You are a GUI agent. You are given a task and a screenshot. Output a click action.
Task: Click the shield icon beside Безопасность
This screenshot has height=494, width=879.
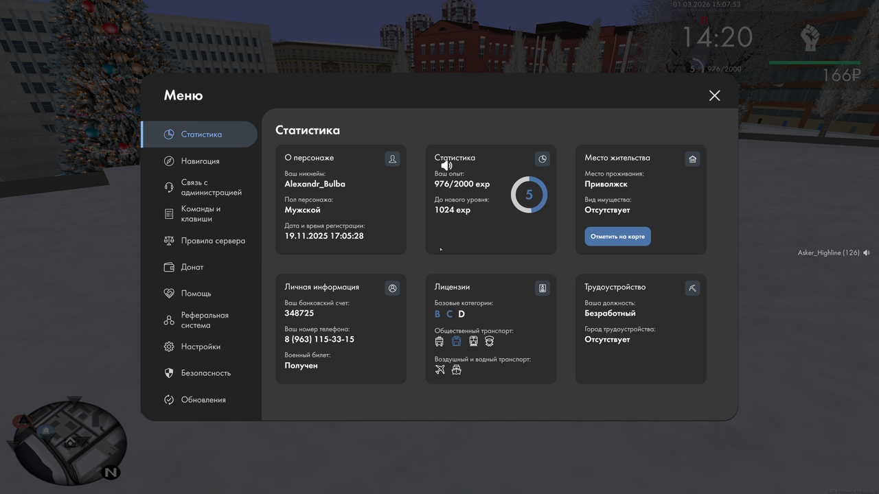point(169,373)
